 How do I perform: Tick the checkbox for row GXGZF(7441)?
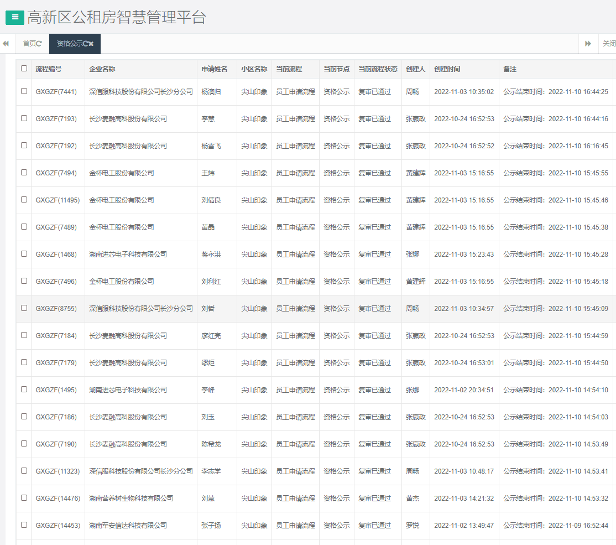pos(24,91)
